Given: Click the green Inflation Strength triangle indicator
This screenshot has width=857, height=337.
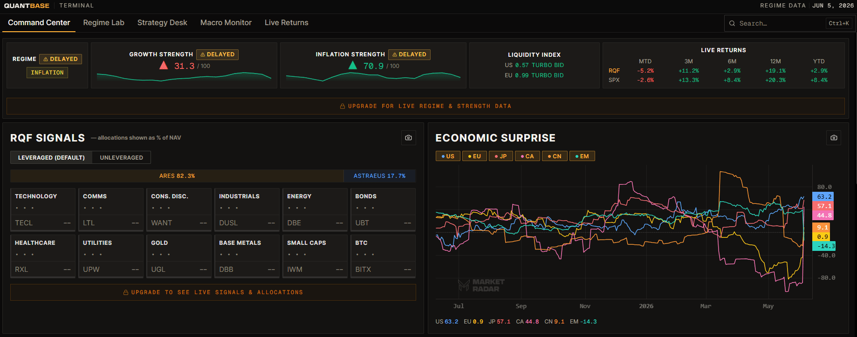Looking at the screenshot, I should coord(353,65).
